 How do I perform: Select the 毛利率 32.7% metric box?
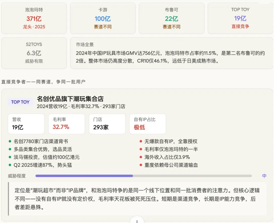[66, 124]
